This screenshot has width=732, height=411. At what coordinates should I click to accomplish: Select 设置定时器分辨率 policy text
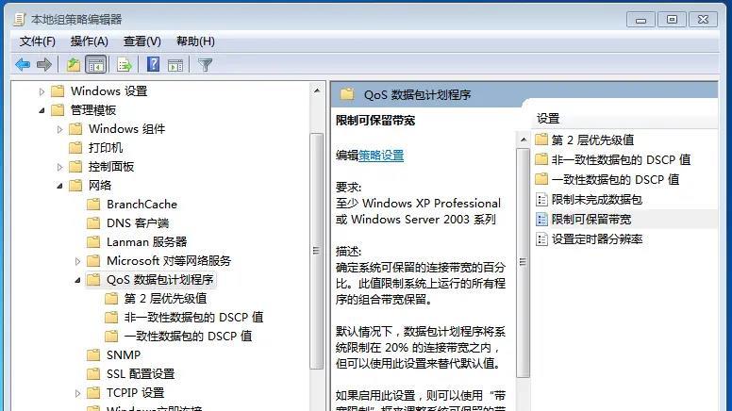tap(596, 239)
